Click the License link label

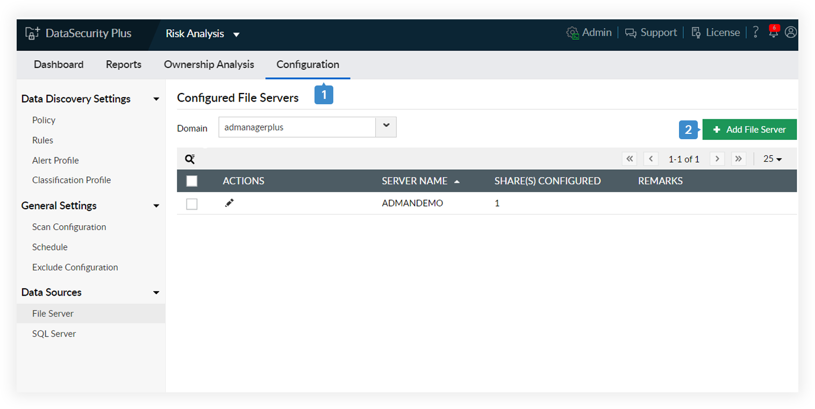coord(723,33)
